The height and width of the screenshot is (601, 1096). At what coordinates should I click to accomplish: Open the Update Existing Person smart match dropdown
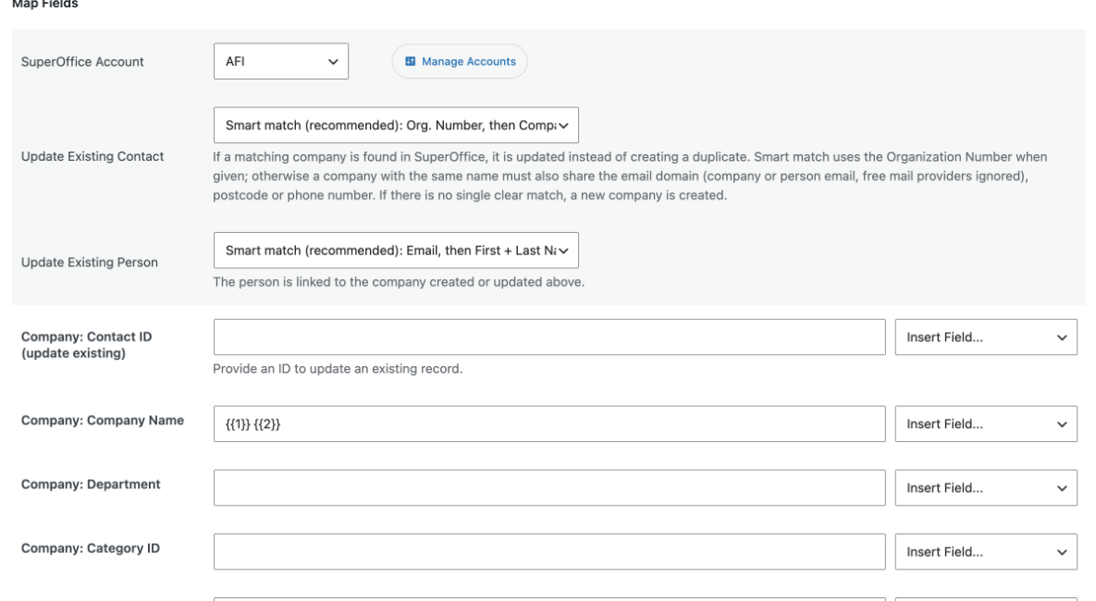pos(397,251)
